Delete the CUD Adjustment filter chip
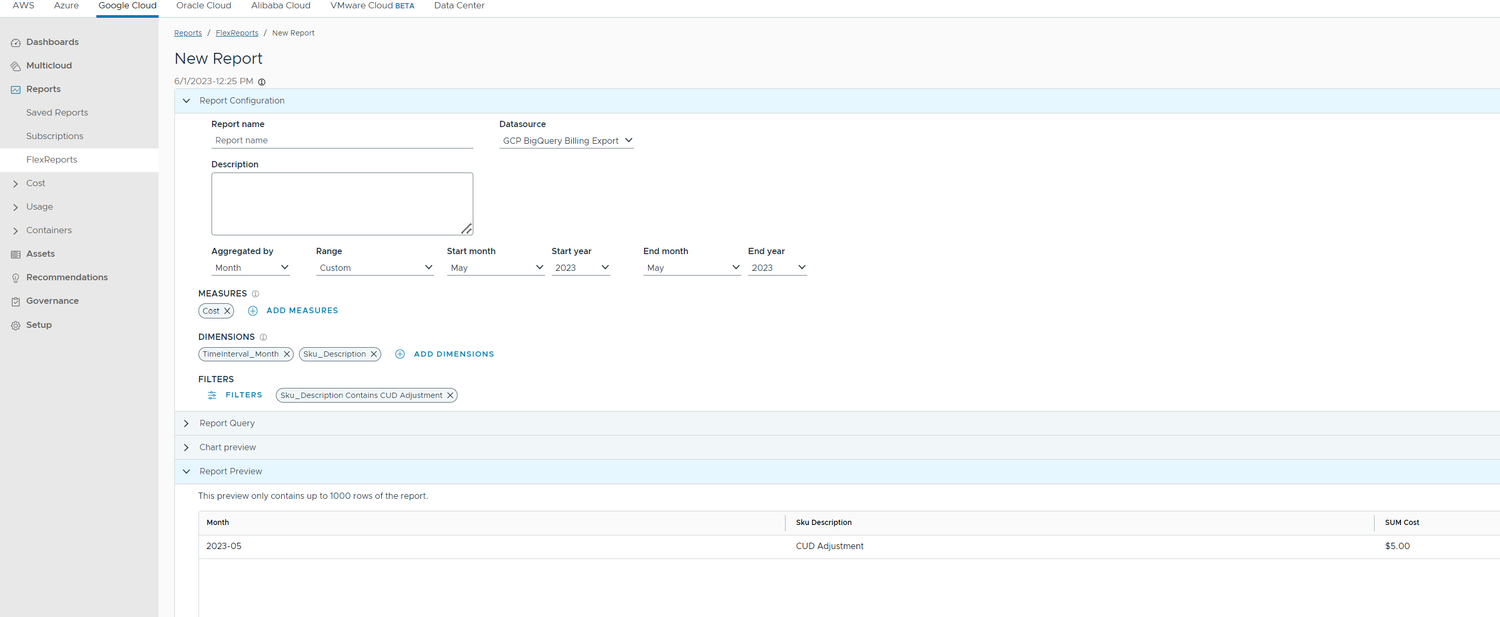The height and width of the screenshot is (617, 1500). pyautogui.click(x=450, y=395)
